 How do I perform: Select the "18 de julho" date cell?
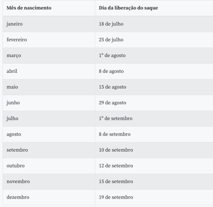(x=111, y=24)
